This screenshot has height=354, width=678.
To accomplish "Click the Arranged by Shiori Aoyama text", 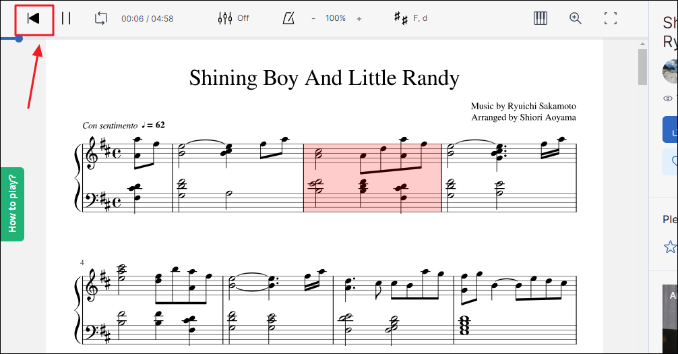I will click(x=524, y=117).
